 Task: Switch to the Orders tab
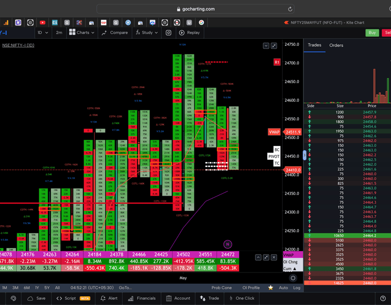(336, 45)
